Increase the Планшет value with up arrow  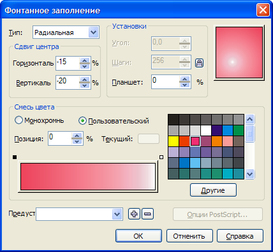pos(184,79)
